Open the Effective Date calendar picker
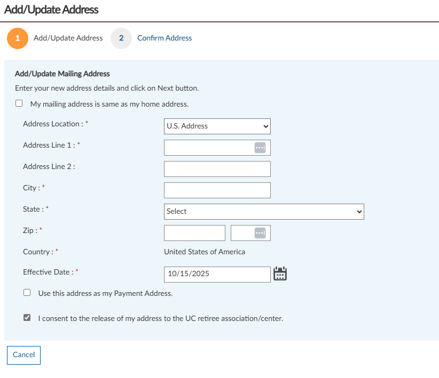This screenshot has width=439, height=378. point(280,274)
